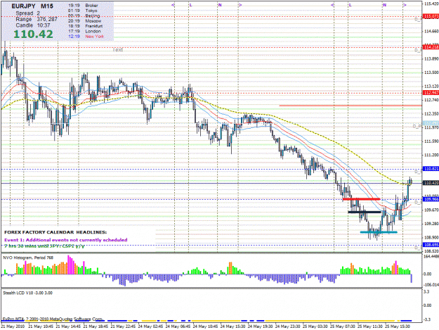Click the long red line near 112.55
Screen dimensions: 439x330
click(x=350, y=106)
